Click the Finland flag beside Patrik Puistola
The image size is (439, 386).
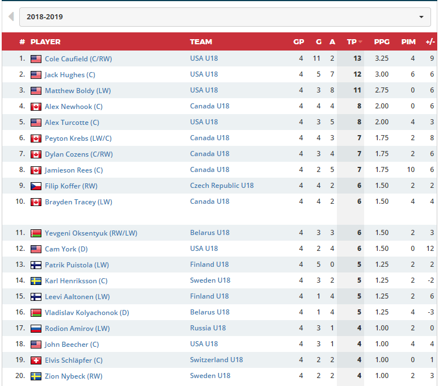pos(36,265)
